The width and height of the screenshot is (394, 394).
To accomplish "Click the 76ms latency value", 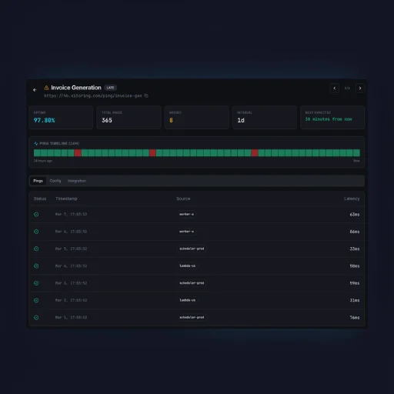I will click(355, 318).
